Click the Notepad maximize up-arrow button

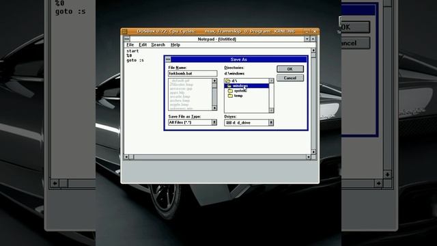(313, 39)
